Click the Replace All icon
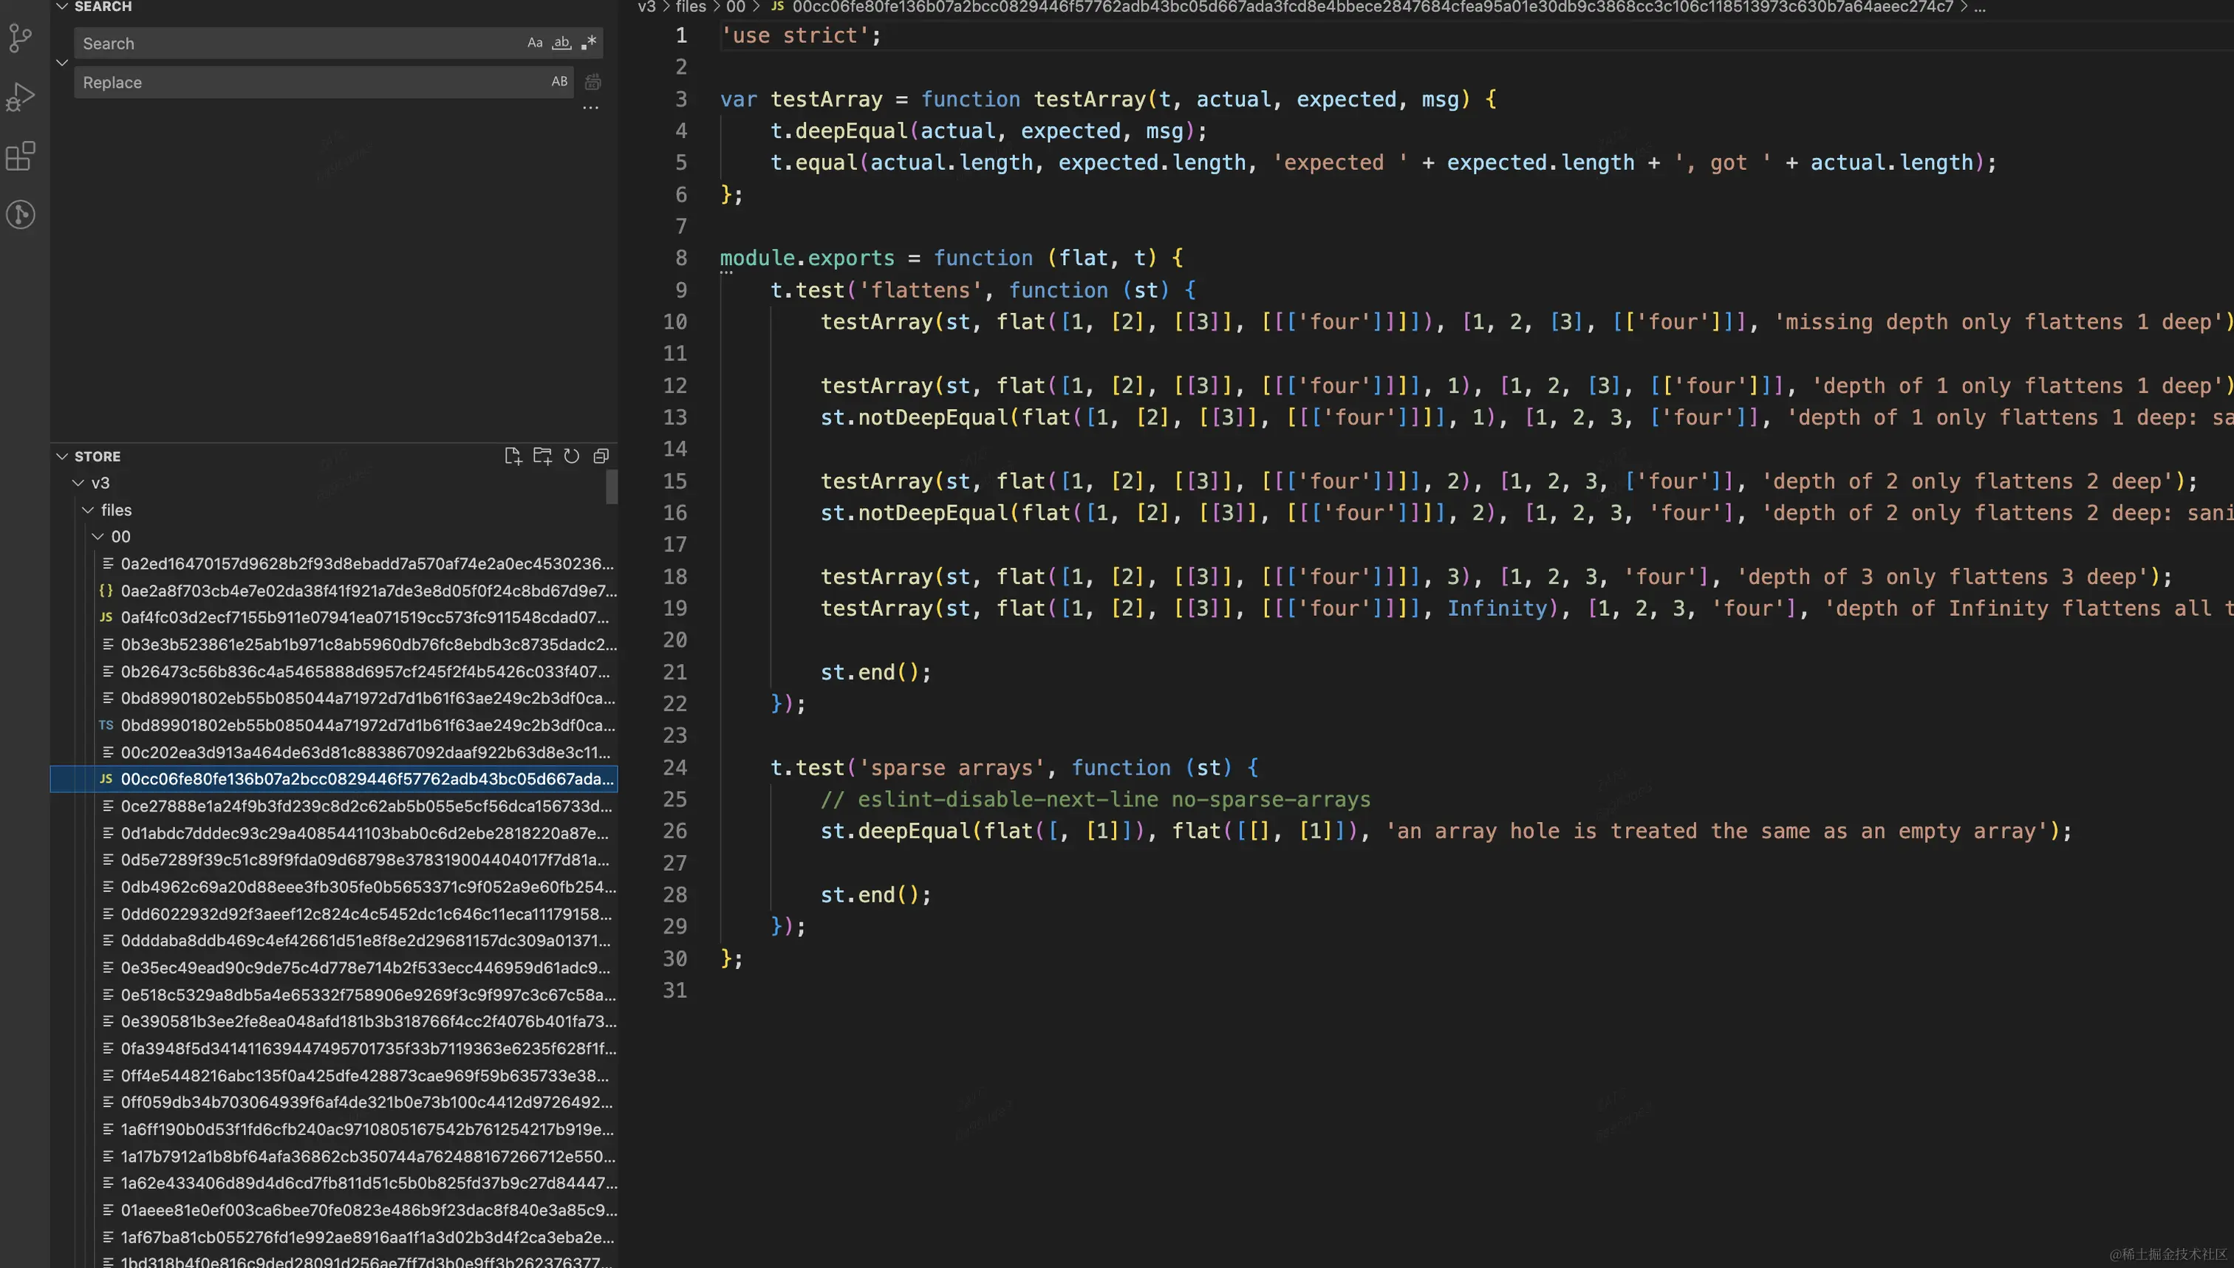The height and width of the screenshot is (1268, 2234). click(593, 82)
